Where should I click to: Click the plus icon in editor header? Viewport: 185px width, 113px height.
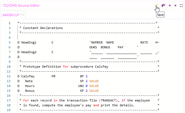click(x=170, y=5)
